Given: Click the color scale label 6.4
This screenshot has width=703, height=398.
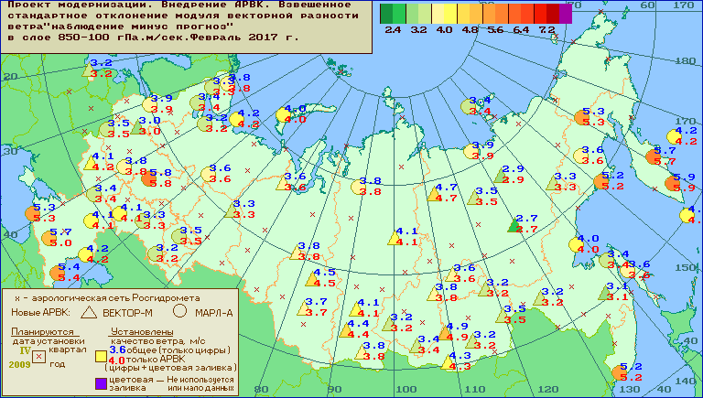Looking at the screenshot, I should pyautogui.click(x=521, y=30).
